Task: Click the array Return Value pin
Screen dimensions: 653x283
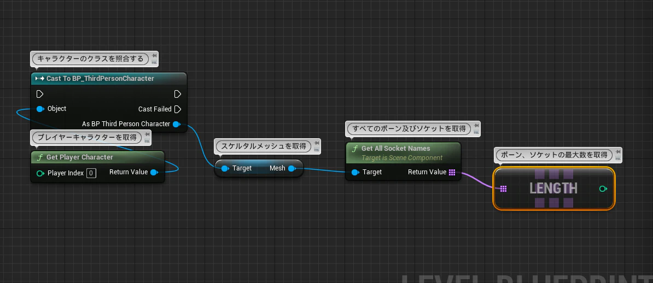Action: [452, 172]
